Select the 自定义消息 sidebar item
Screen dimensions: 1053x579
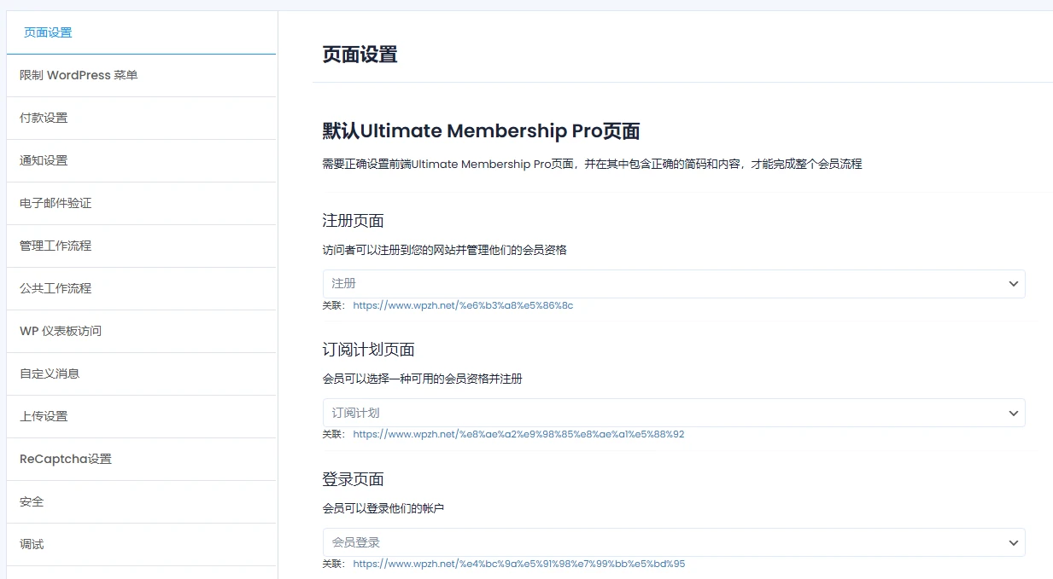tap(50, 373)
